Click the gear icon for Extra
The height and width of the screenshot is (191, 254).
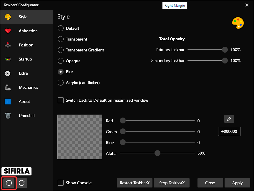tap(8, 73)
